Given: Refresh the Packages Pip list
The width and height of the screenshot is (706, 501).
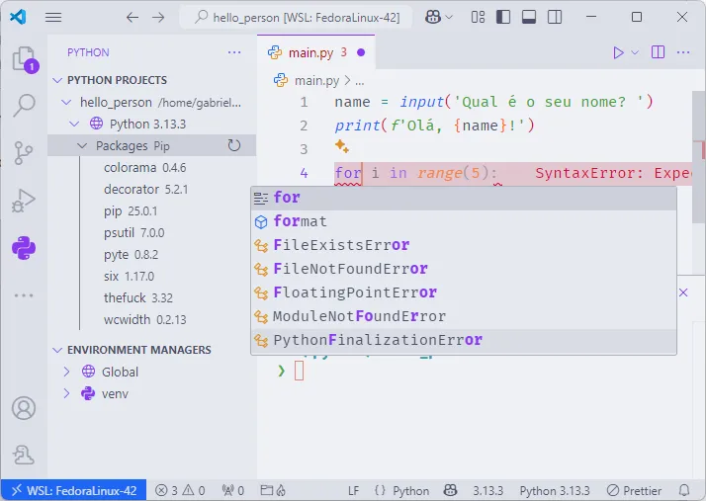Looking at the screenshot, I should click(234, 145).
